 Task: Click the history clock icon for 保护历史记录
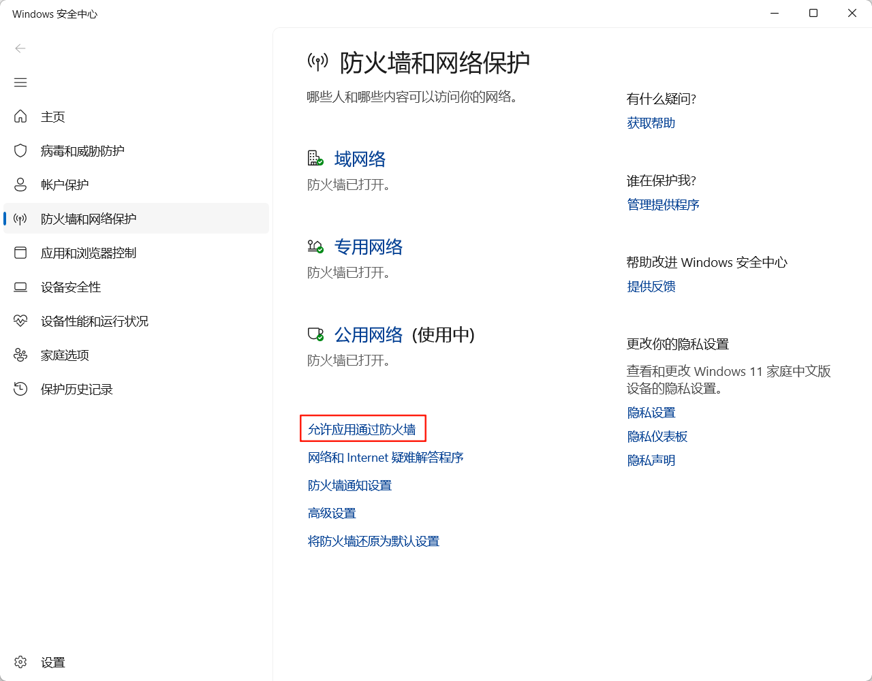(20, 389)
